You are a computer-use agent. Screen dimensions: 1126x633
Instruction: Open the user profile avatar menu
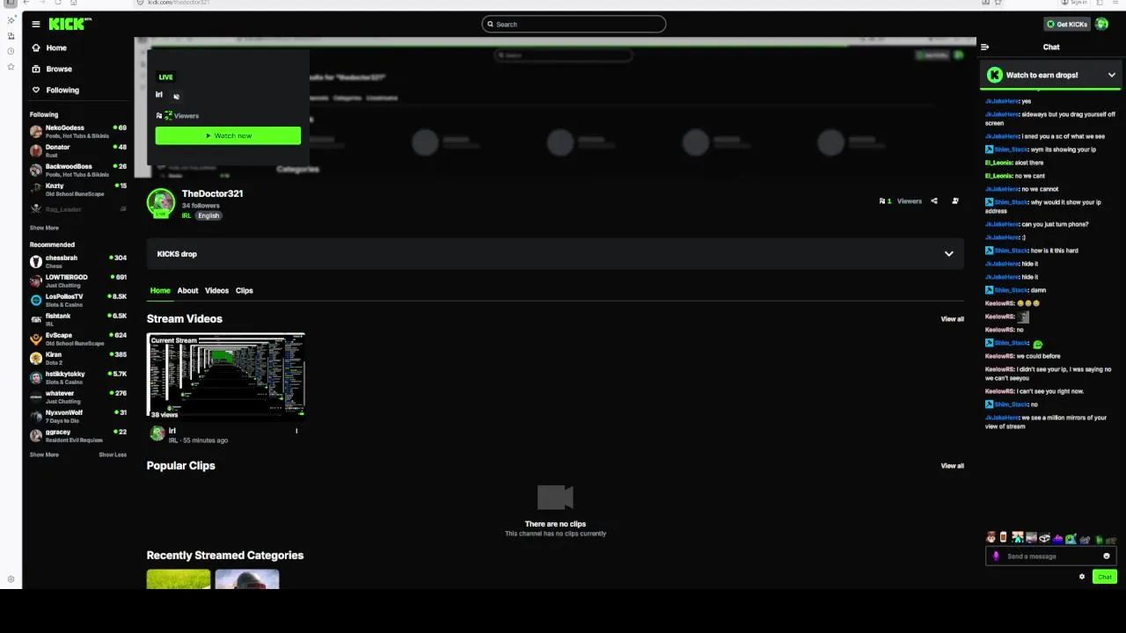pos(1102,24)
